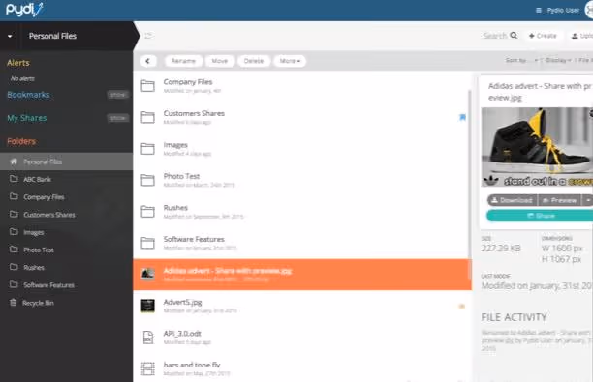Click the API_3.0.odt document icon
Viewport: 593px width, 382px height.
(x=148, y=338)
